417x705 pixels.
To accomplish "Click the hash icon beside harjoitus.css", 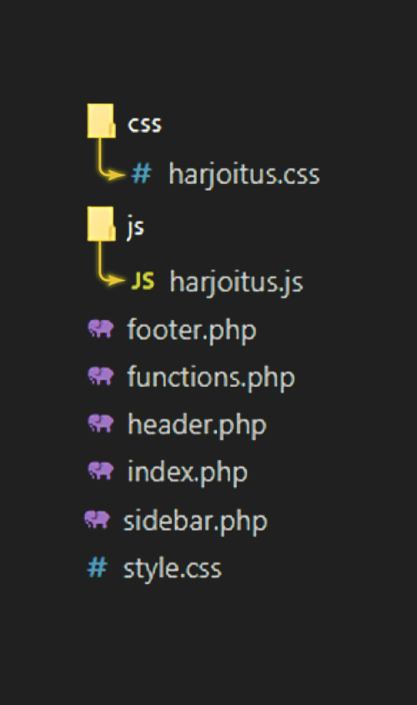I will tap(142, 174).
